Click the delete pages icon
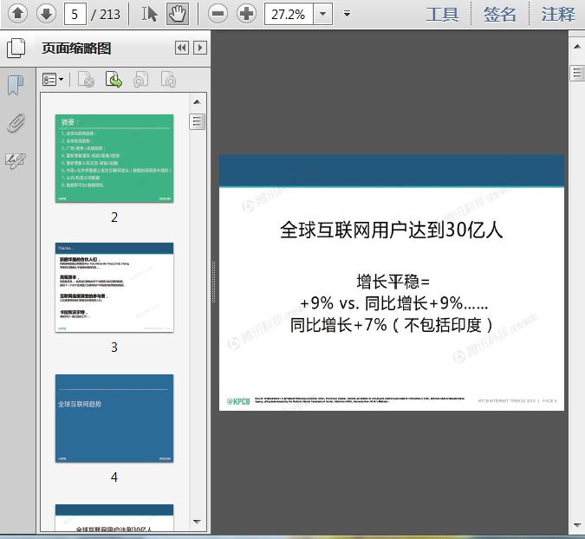The height and width of the screenshot is (539, 585). point(86,80)
